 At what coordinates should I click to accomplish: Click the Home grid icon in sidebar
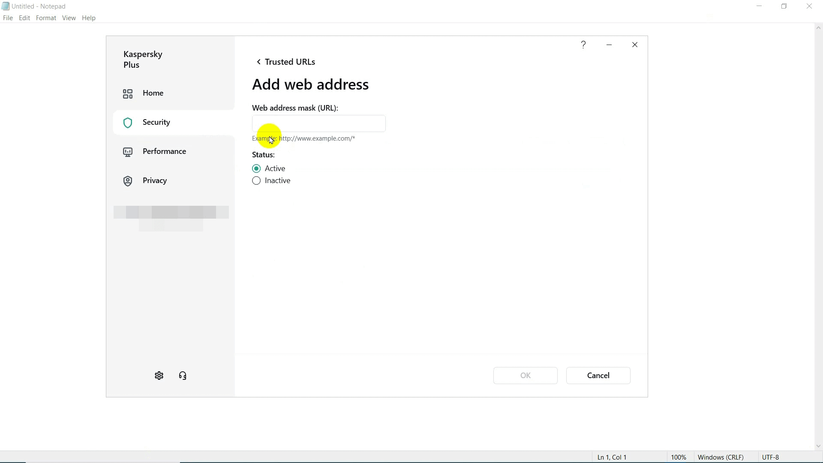click(128, 93)
